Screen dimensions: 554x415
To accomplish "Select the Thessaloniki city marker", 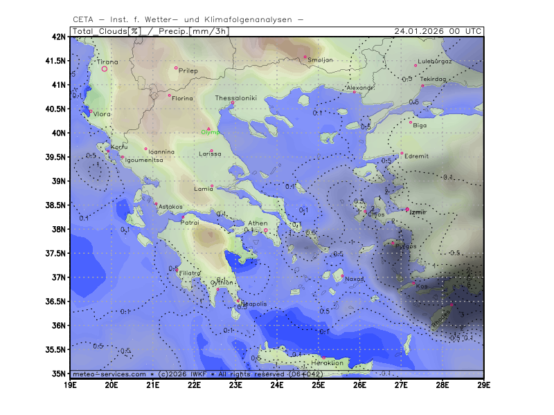I will point(233,103).
